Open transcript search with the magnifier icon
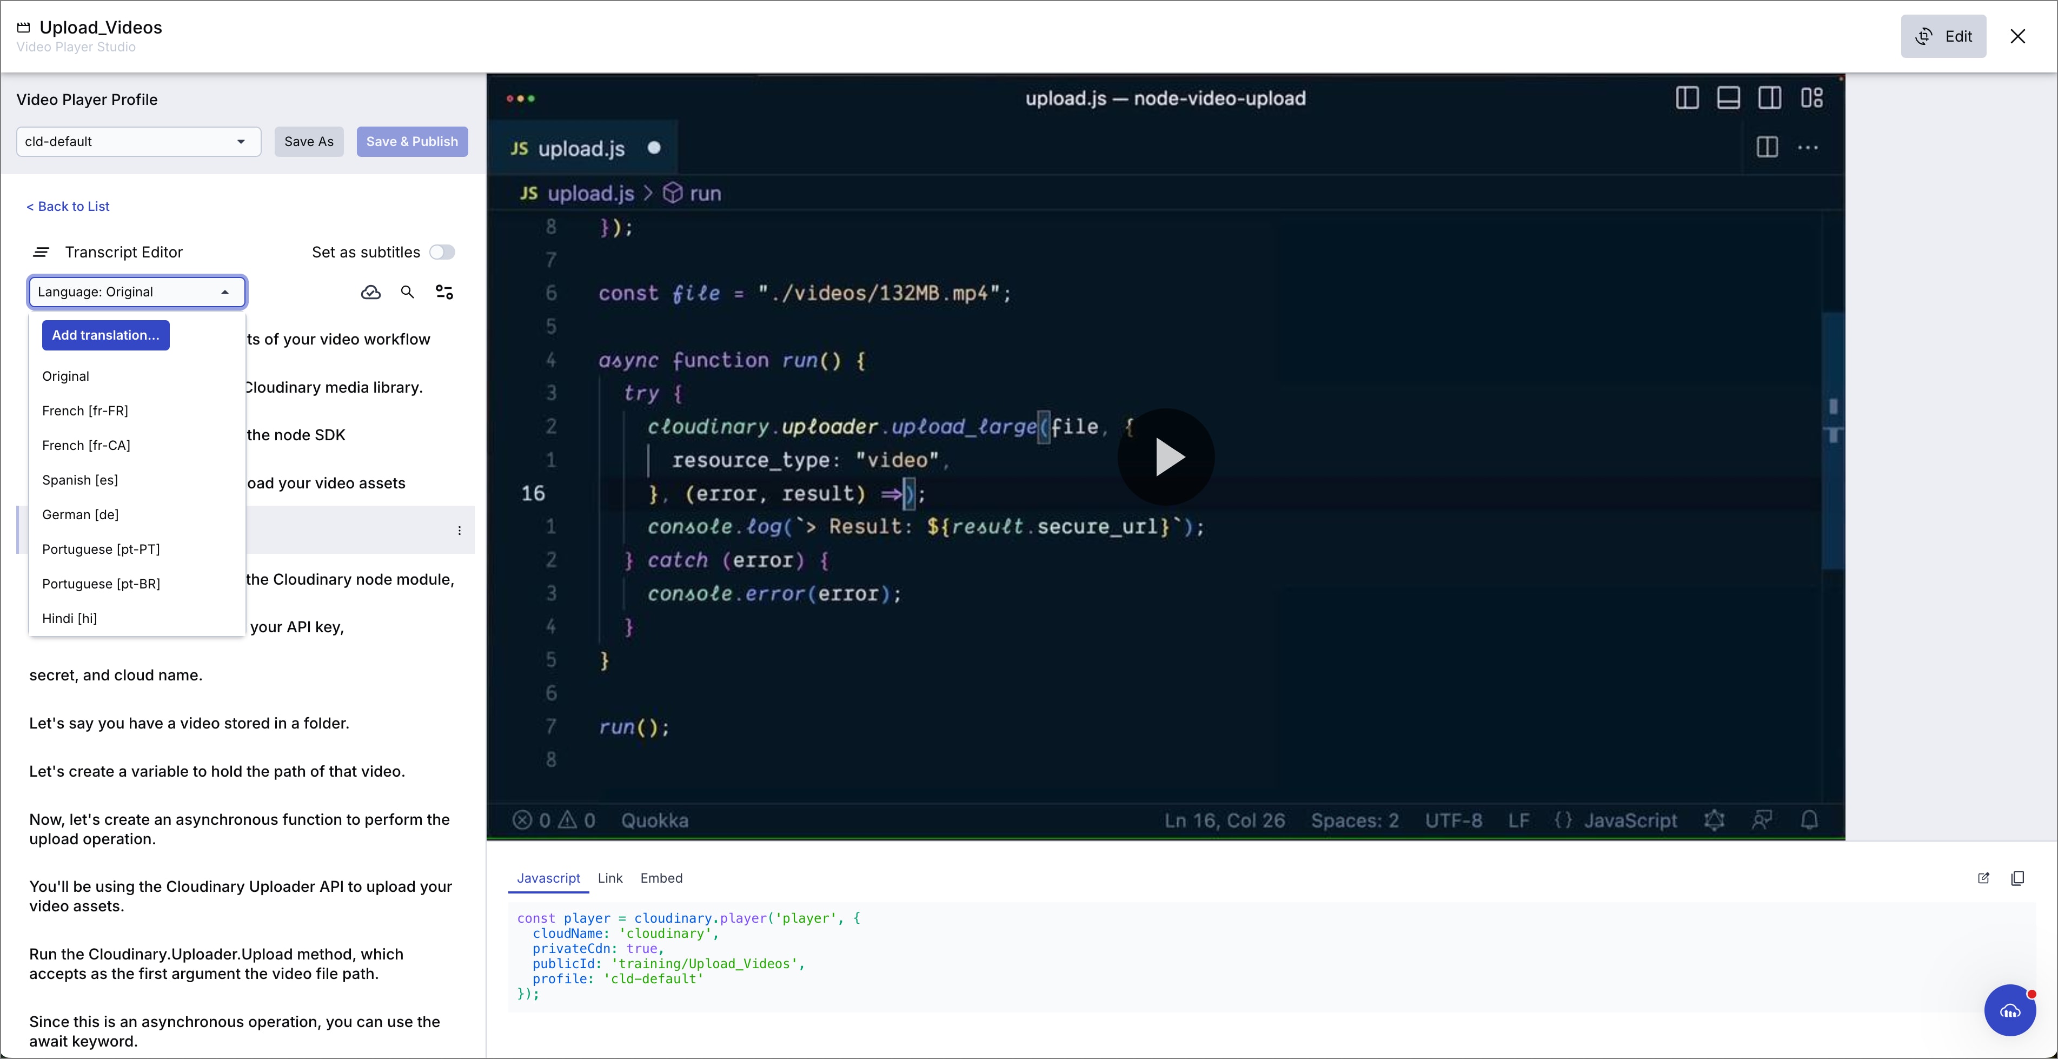This screenshot has height=1059, width=2058. pyautogui.click(x=408, y=292)
